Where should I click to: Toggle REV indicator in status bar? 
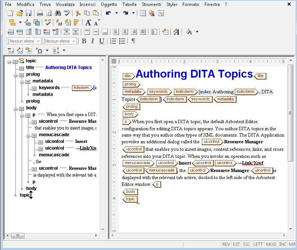coord(226,244)
